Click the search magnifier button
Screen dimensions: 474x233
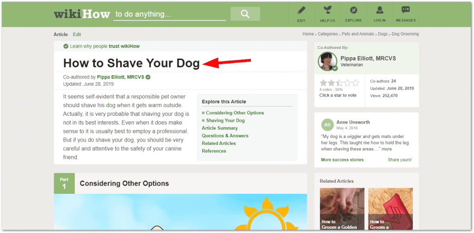pyautogui.click(x=245, y=14)
